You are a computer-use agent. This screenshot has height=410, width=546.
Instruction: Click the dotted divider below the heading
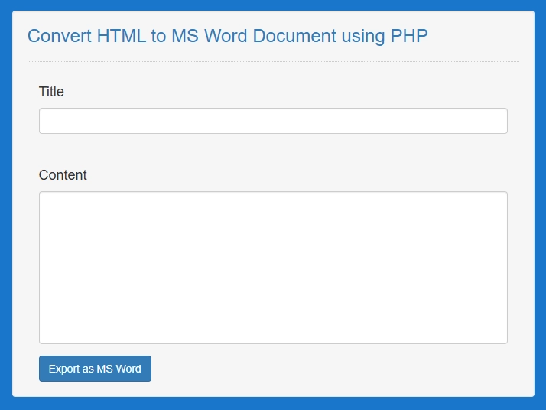[x=273, y=61]
